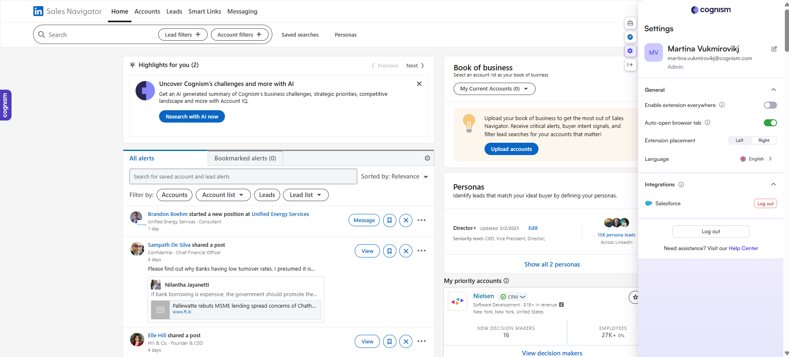
Task: Open the Cognism settings gear icon
Action: (x=630, y=51)
